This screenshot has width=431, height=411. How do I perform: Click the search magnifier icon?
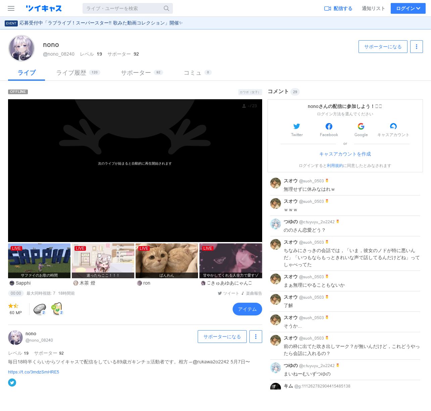(x=166, y=8)
